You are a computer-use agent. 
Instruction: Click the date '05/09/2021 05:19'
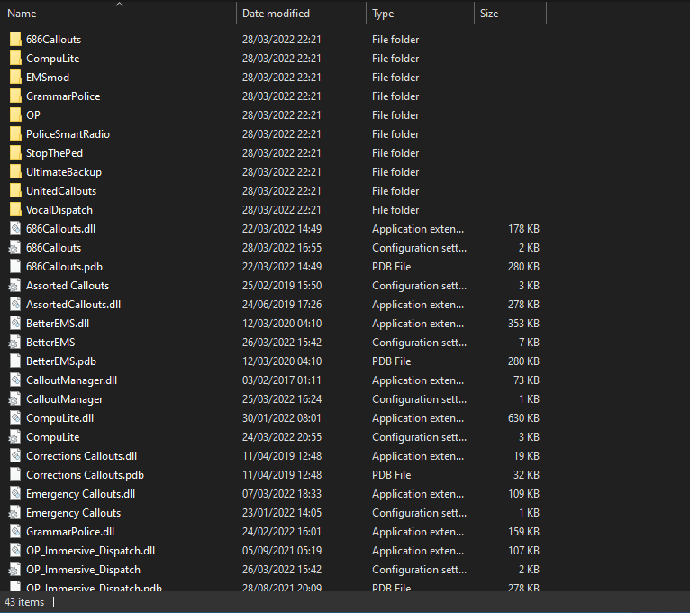click(x=282, y=551)
